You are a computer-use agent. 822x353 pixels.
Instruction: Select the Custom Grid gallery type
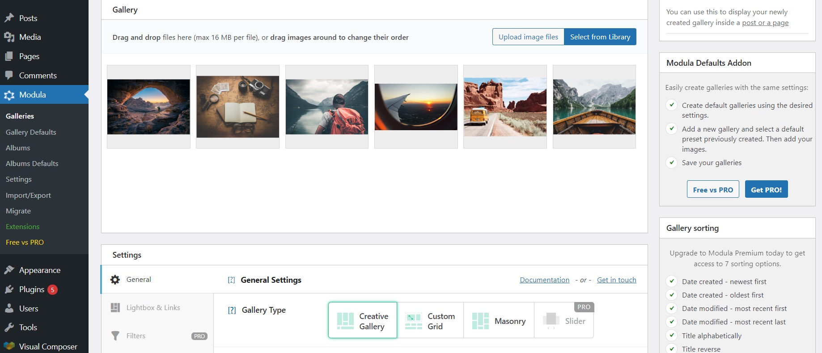pos(430,321)
